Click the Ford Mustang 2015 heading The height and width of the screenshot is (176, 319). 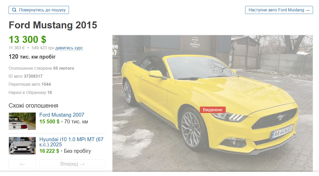pos(53,25)
